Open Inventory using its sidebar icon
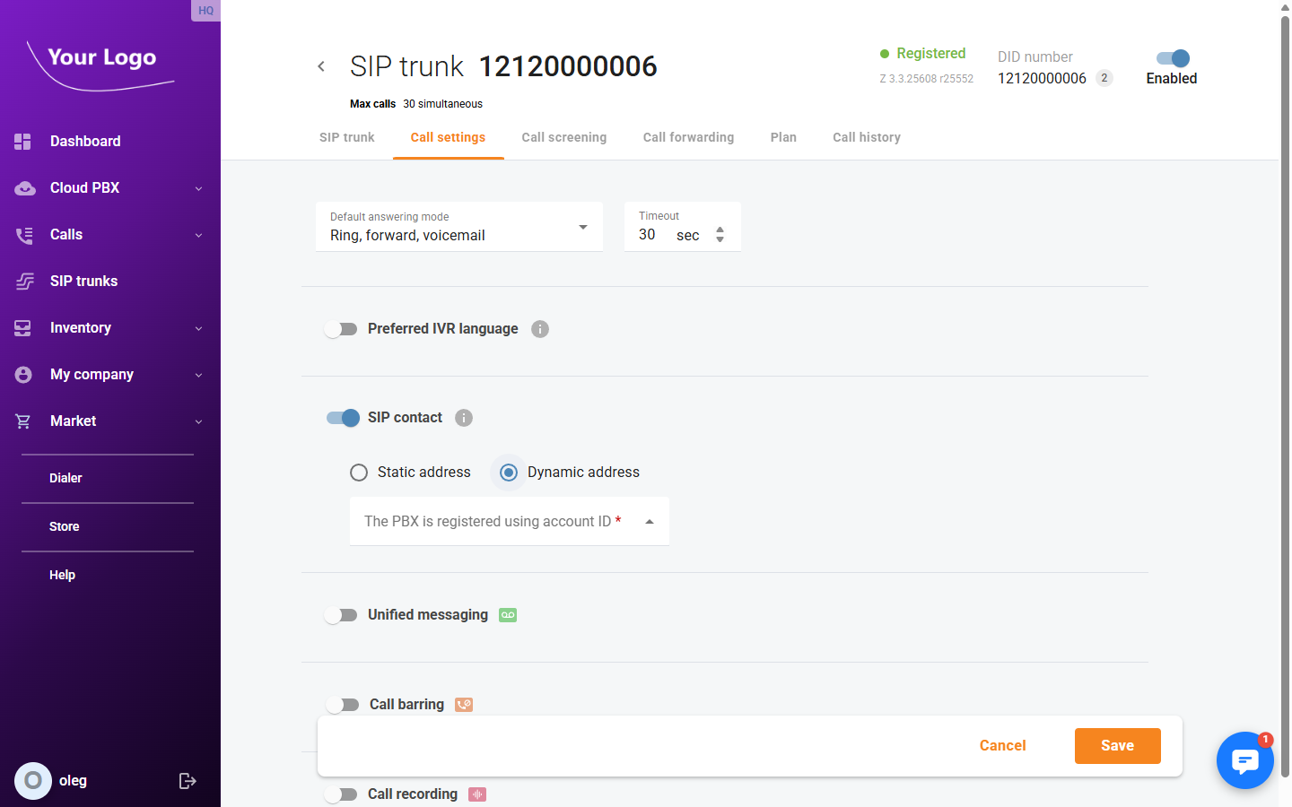1292x807 pixels. (22, 327)
